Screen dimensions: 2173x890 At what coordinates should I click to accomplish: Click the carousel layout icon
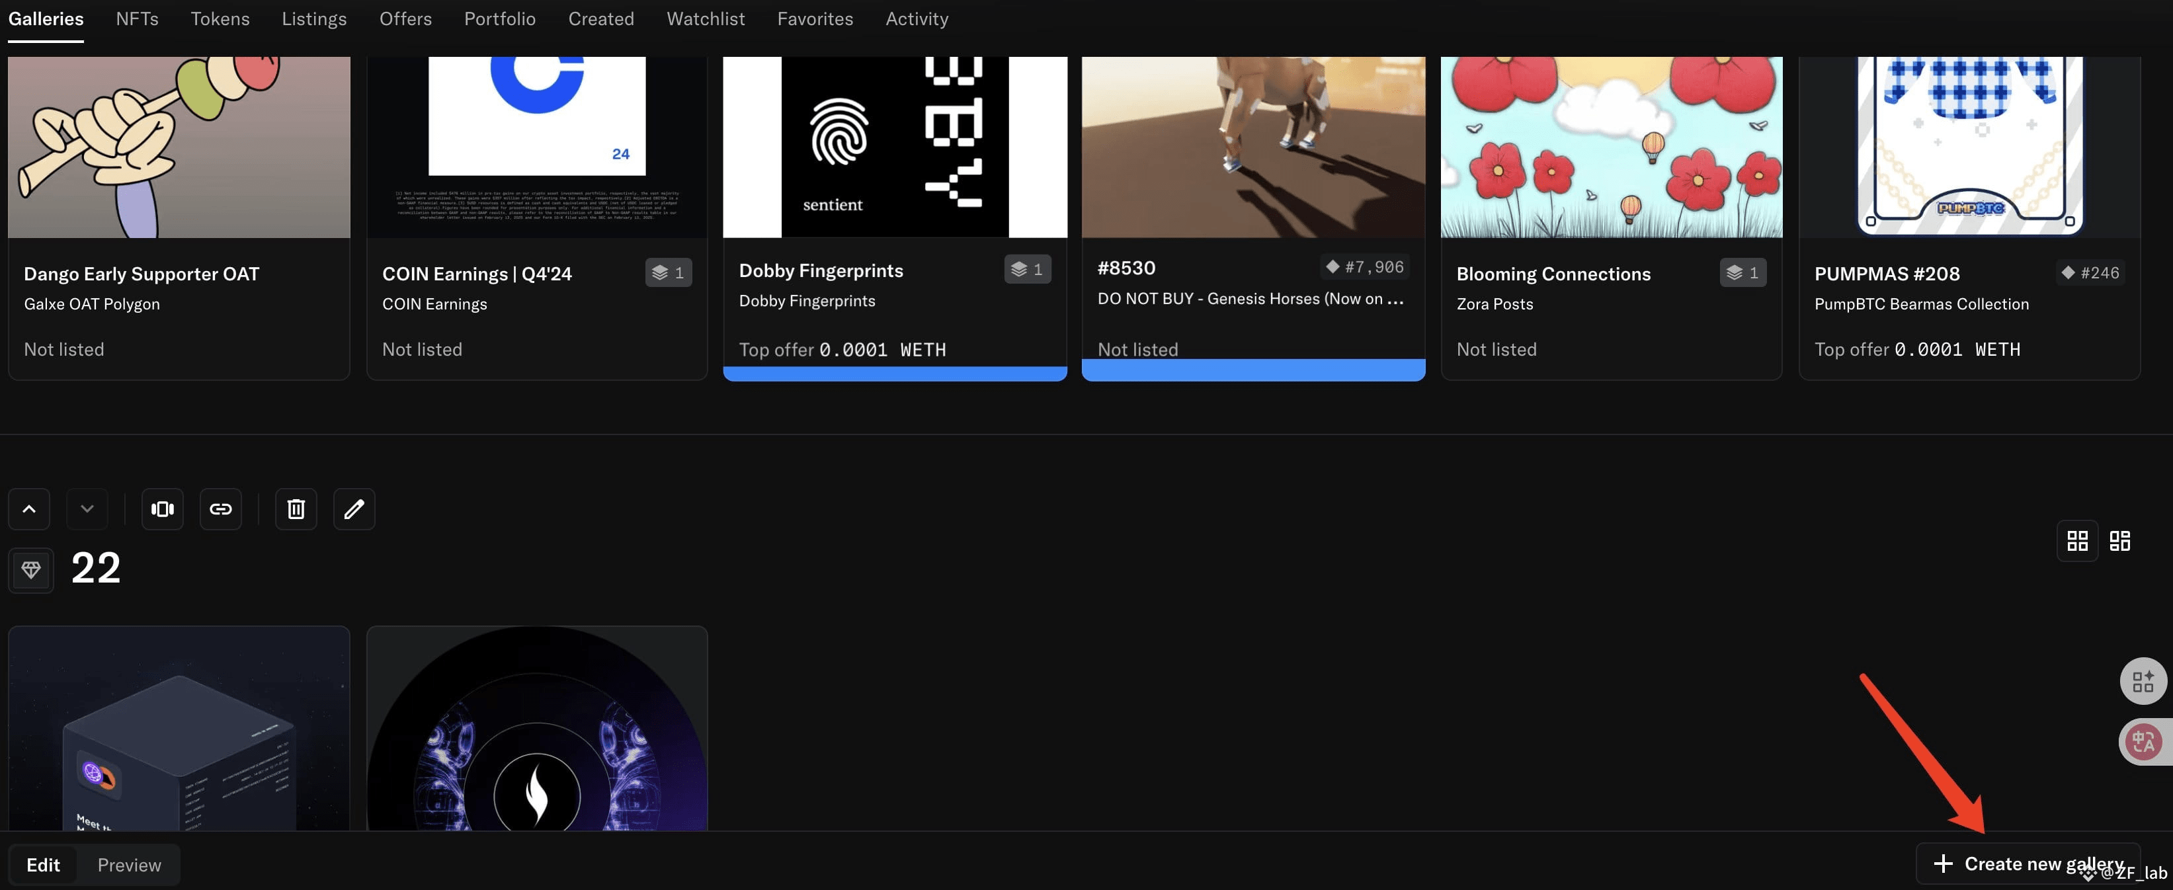[x=162, y=508]
